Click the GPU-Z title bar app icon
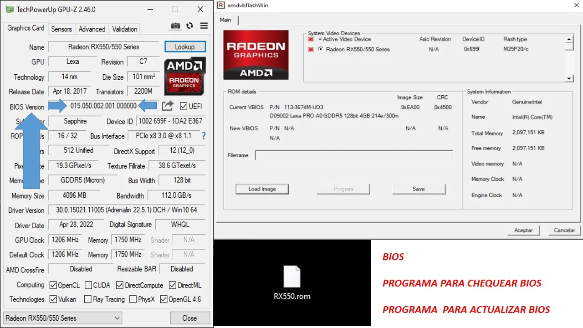The height and width of the screenshot is (328, 583). [x=9, y=9]
